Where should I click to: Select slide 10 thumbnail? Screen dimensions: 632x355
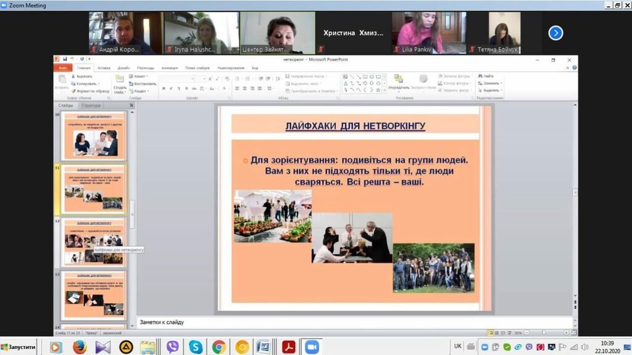[95, 136]
